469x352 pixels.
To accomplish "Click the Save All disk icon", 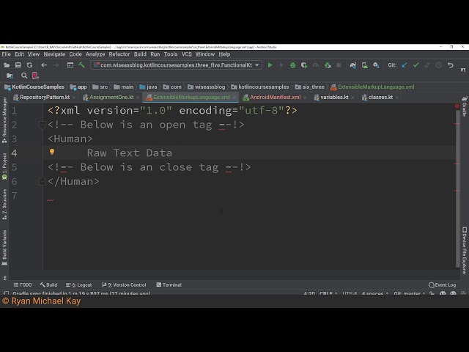I will coord(18,65).
